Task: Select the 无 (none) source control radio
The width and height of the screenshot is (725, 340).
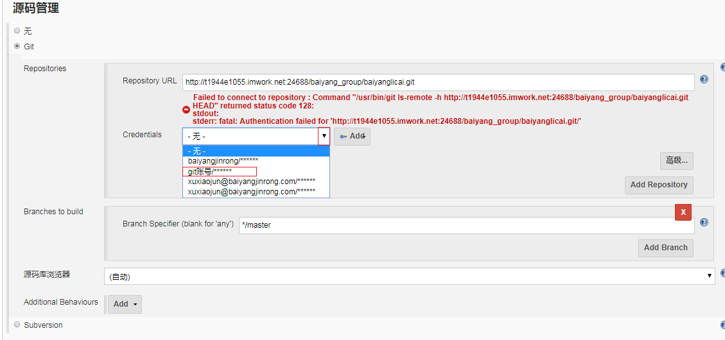Action: tap(17, 31)
